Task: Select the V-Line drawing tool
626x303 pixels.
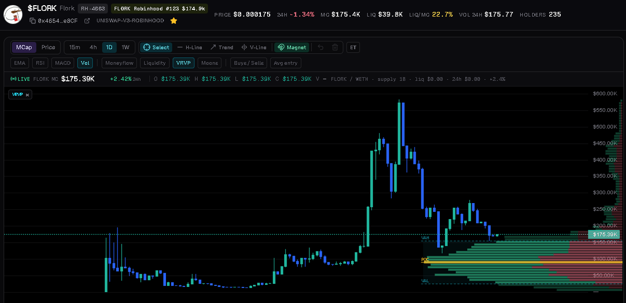Action: [254, 47]
